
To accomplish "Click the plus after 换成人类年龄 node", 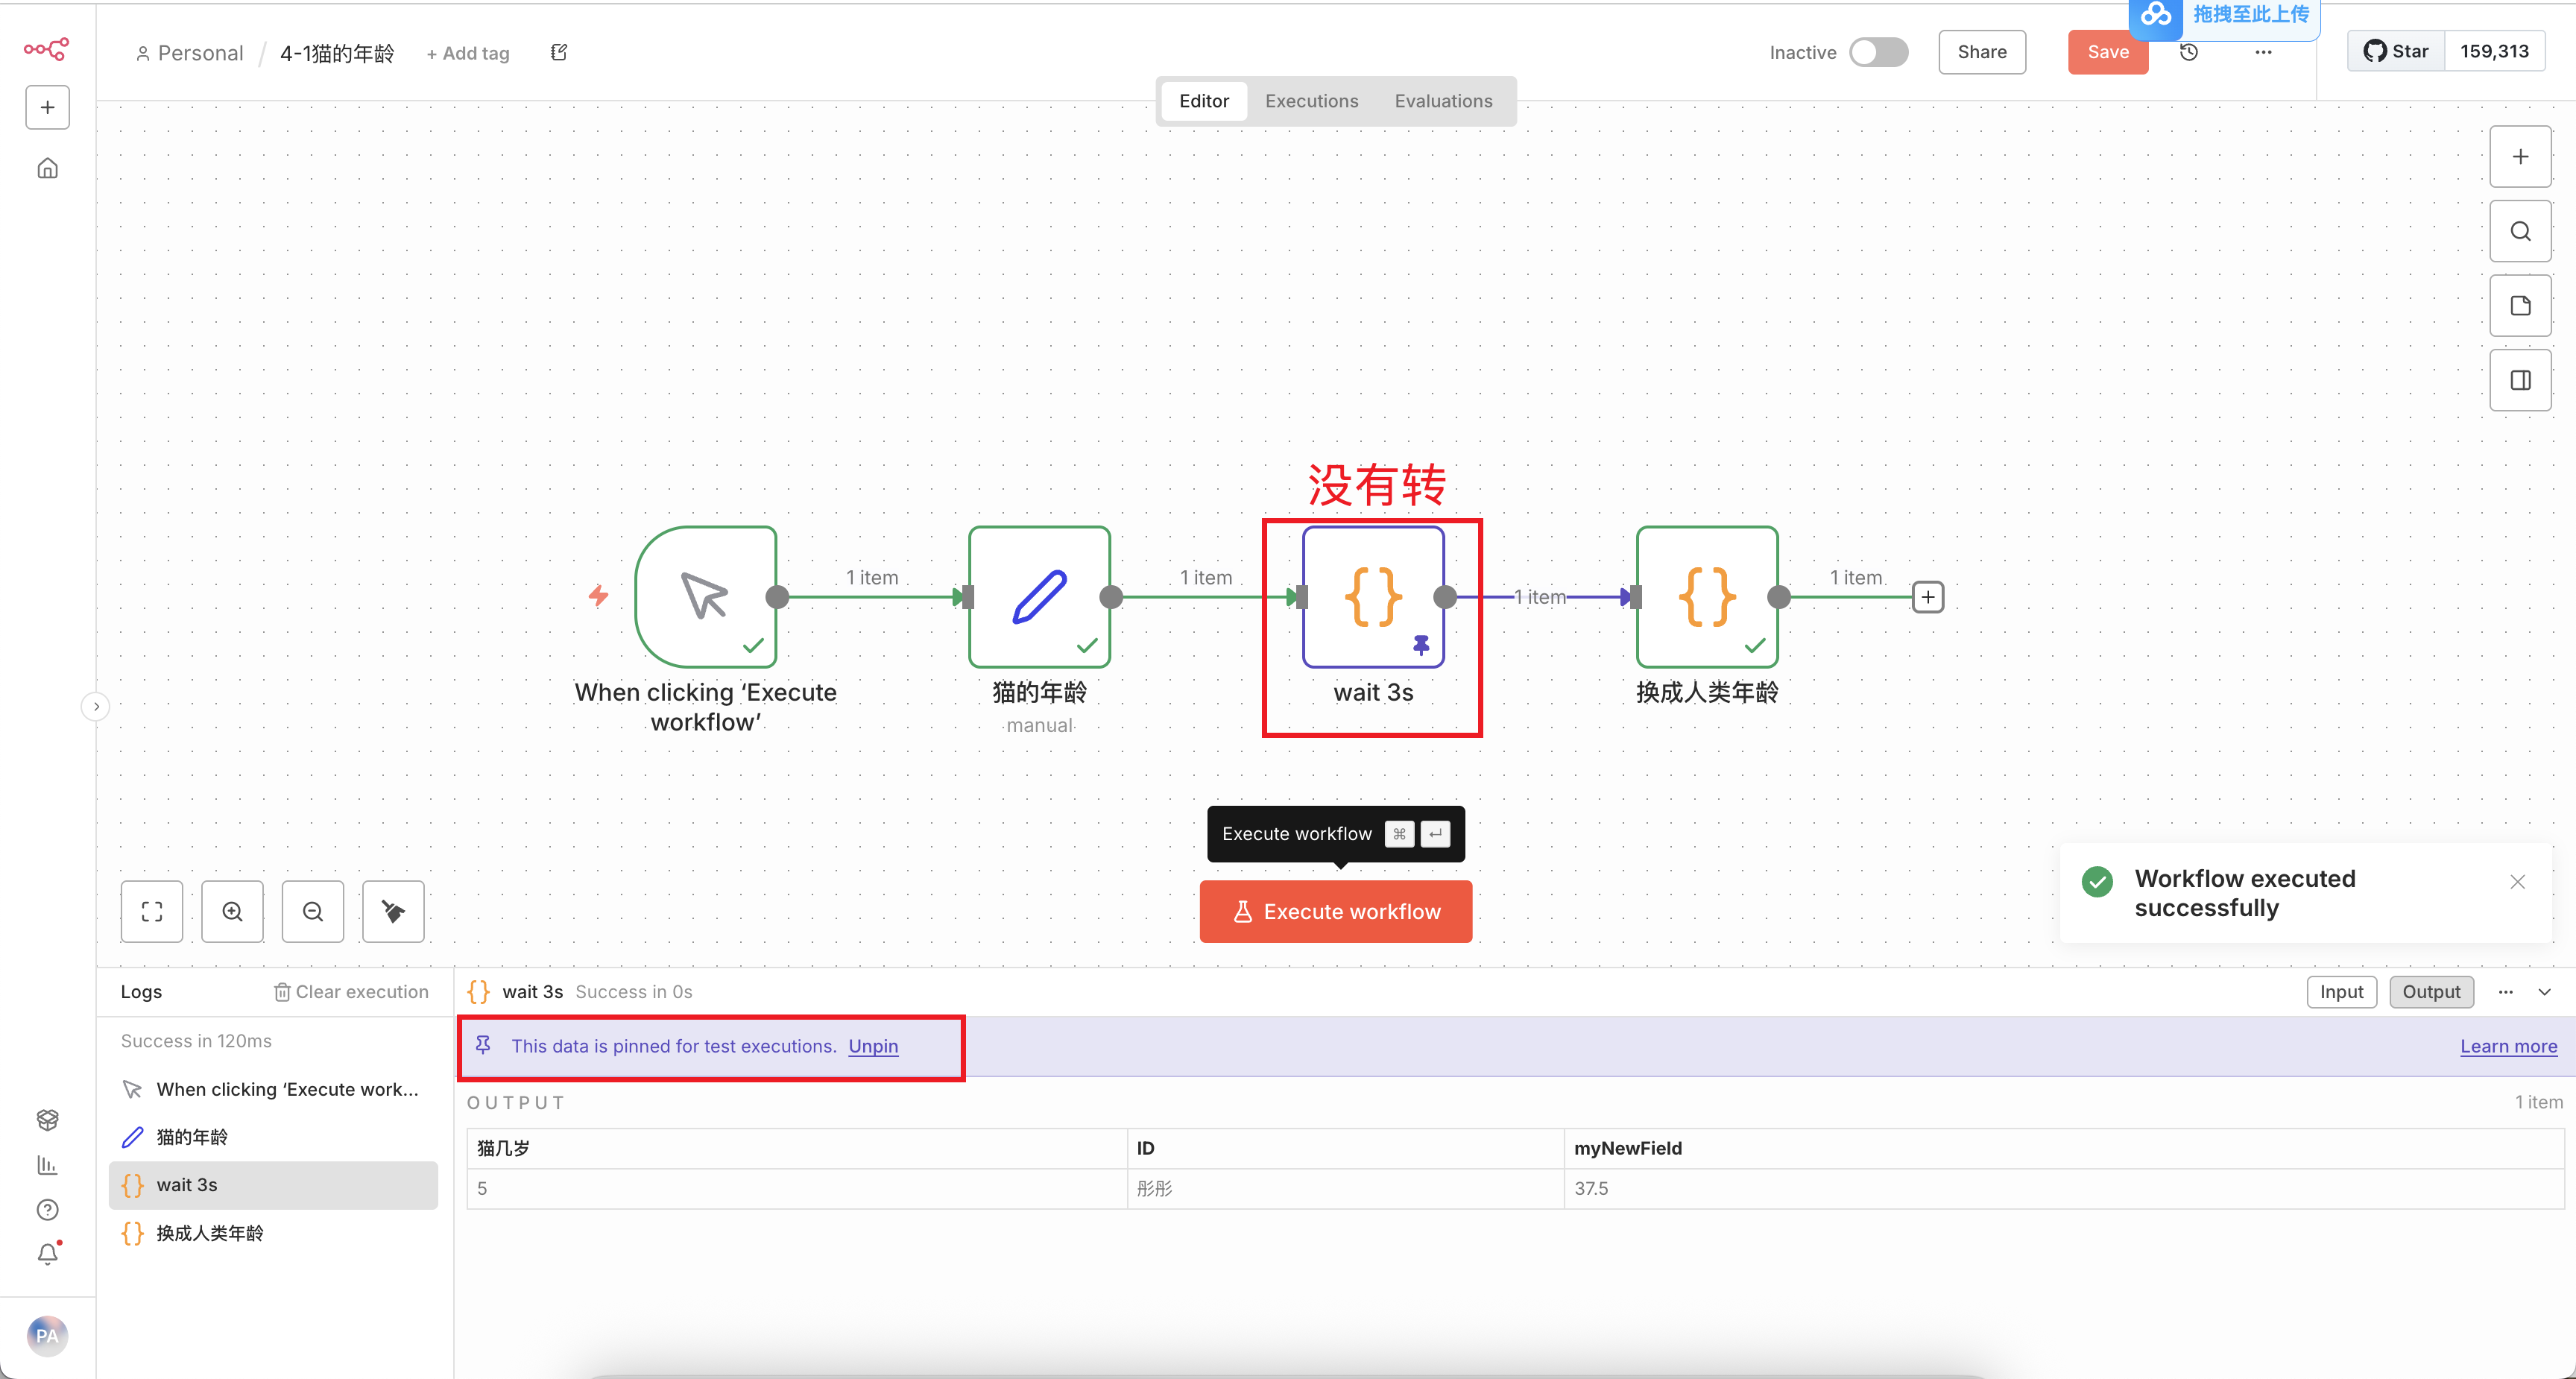I will click(1927, 597).
